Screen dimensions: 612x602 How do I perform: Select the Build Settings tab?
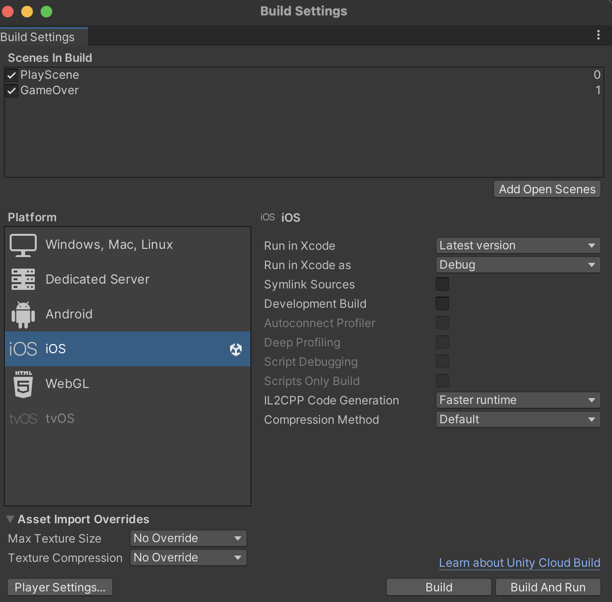44,37
